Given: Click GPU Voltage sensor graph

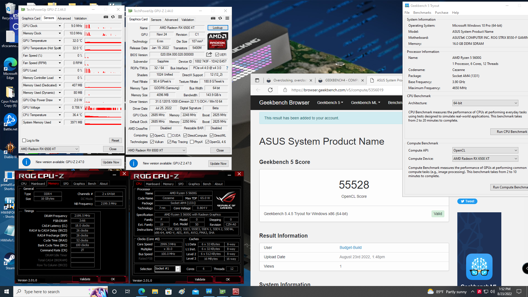Looking at the screenshot, I should coord(103,108).
